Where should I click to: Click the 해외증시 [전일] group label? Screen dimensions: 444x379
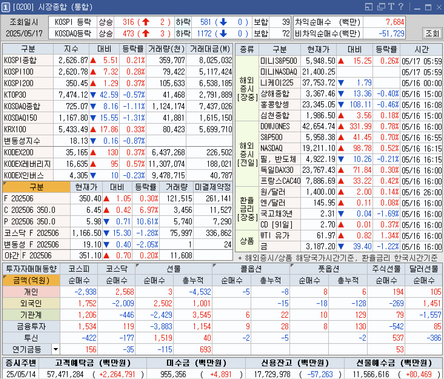click(x=247, y=154)
